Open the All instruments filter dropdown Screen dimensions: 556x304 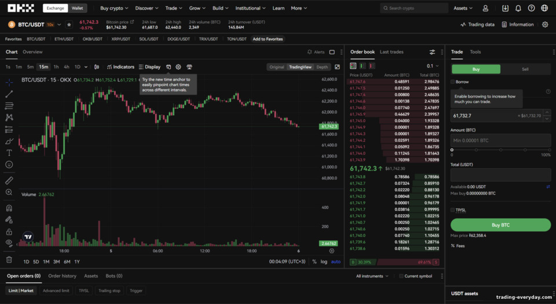pyautogui.click(x=372, y=276)
